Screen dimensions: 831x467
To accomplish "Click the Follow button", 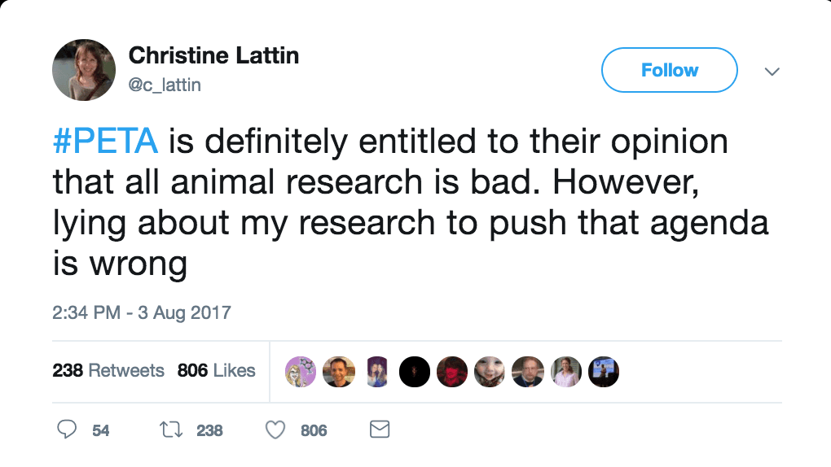I will (669, 71).
